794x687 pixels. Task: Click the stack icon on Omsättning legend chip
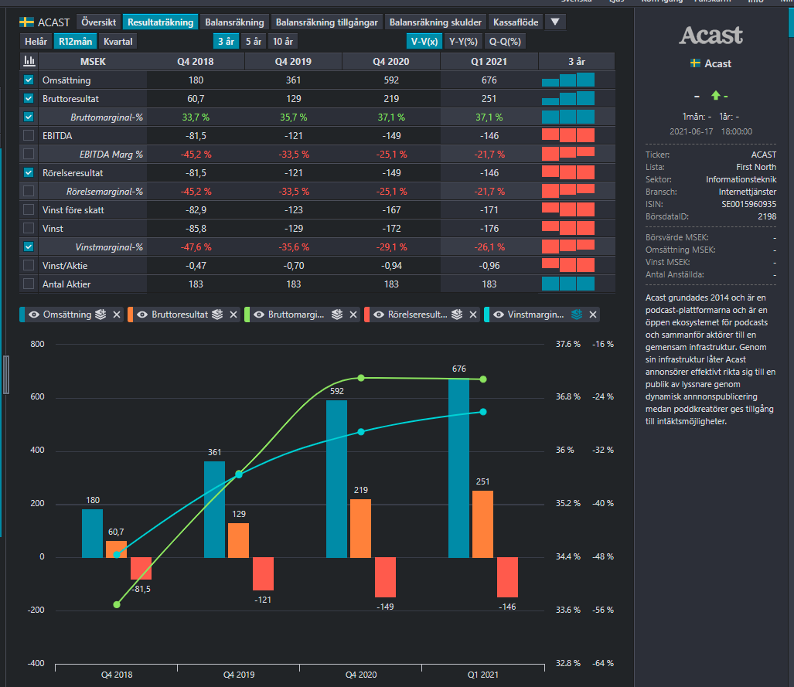pyautogui.click(x=101, y=315)
